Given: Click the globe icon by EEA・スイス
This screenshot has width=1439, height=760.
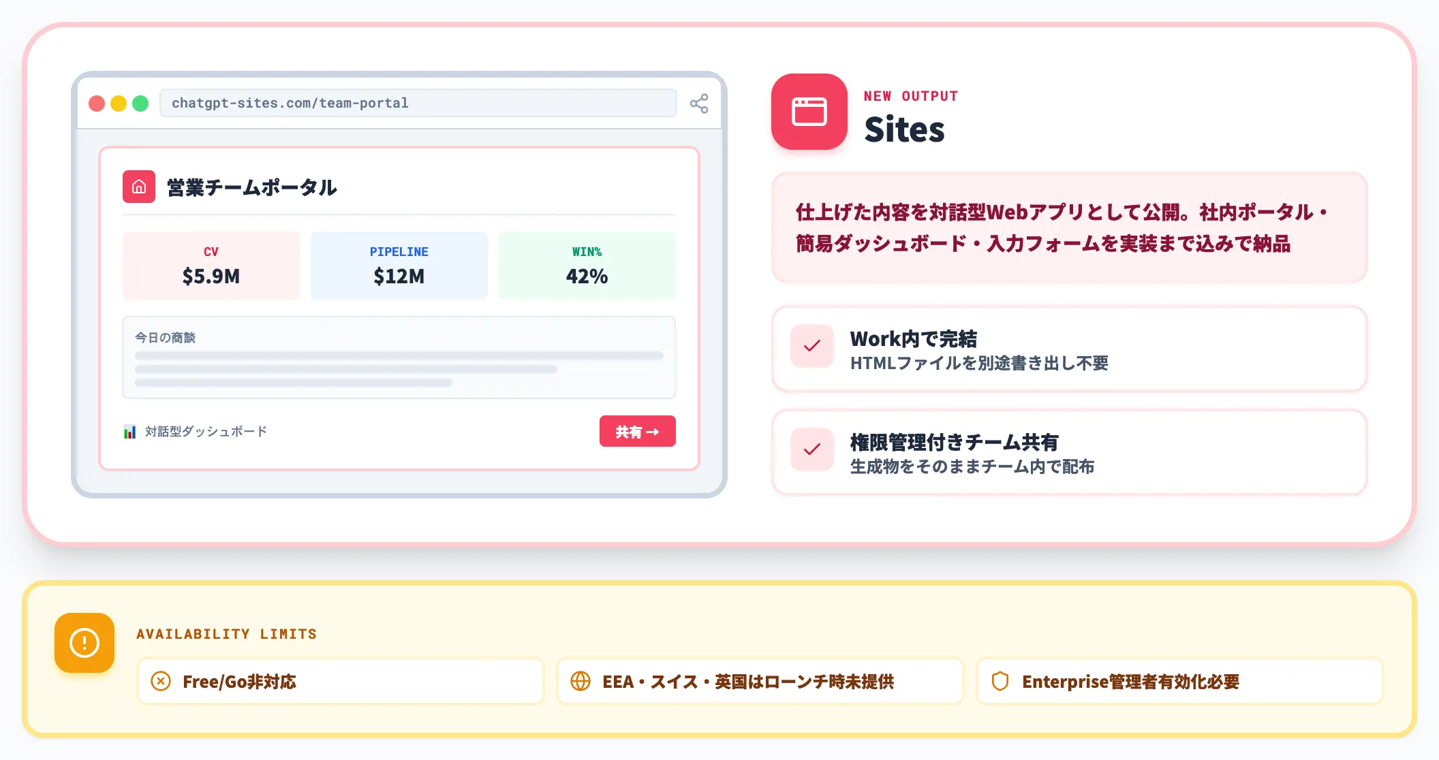Looking at the screenshot, I should 581,681.
